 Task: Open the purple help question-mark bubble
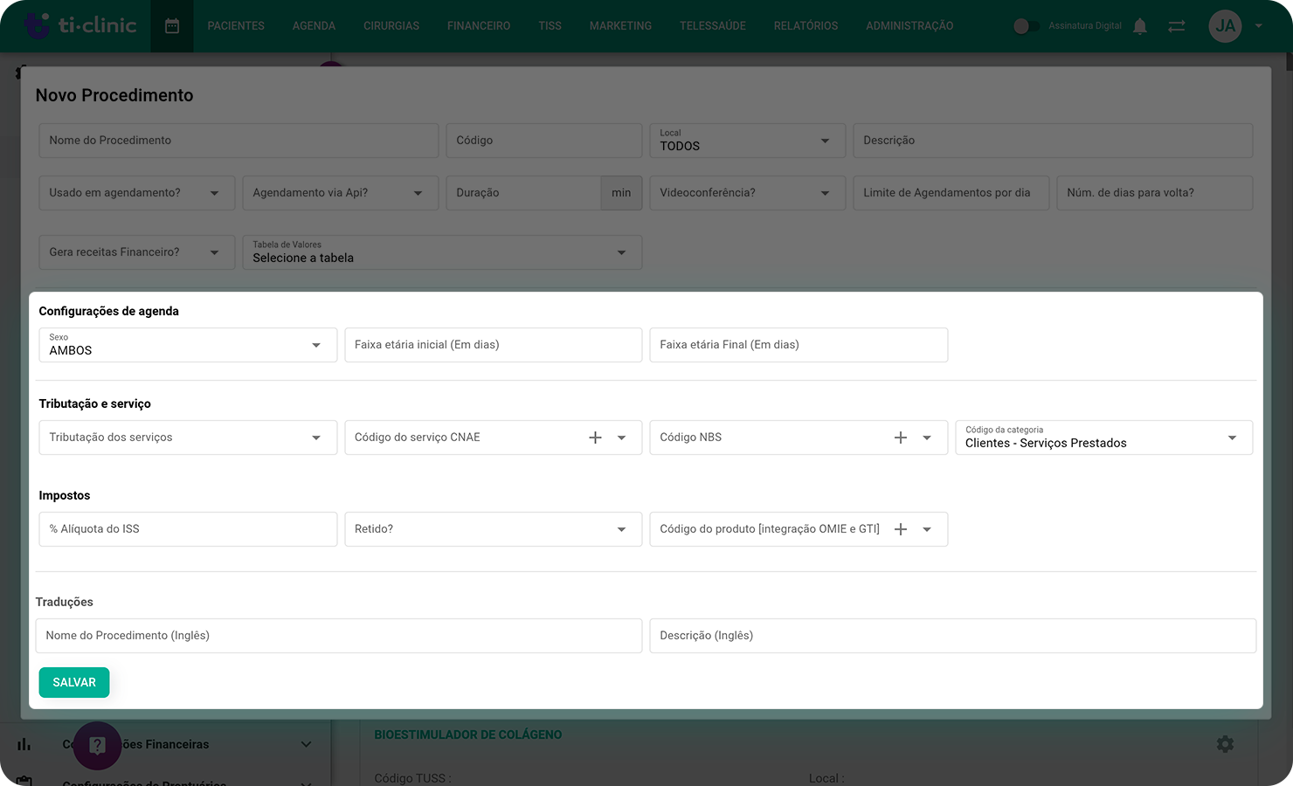click(x=97, y=745)
